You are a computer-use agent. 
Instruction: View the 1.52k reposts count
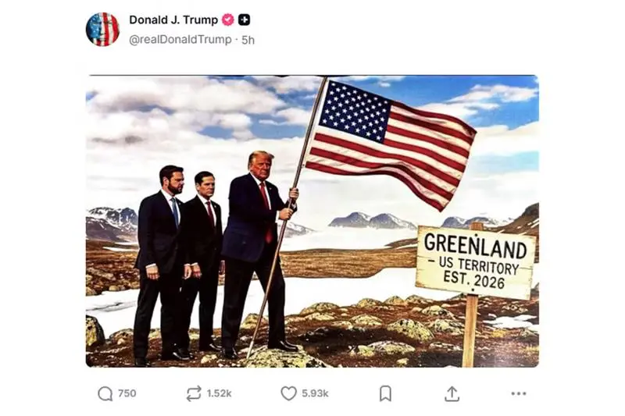[219, 393]
